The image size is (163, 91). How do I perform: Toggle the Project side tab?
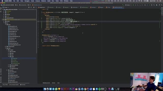(1, 10)
